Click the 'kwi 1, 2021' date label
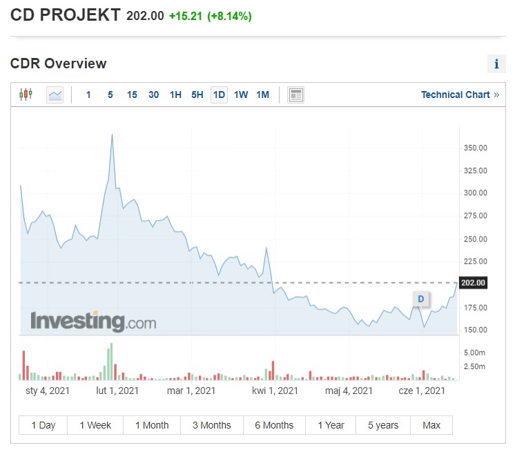Screen dimensions: 515x452 [275, 391]
